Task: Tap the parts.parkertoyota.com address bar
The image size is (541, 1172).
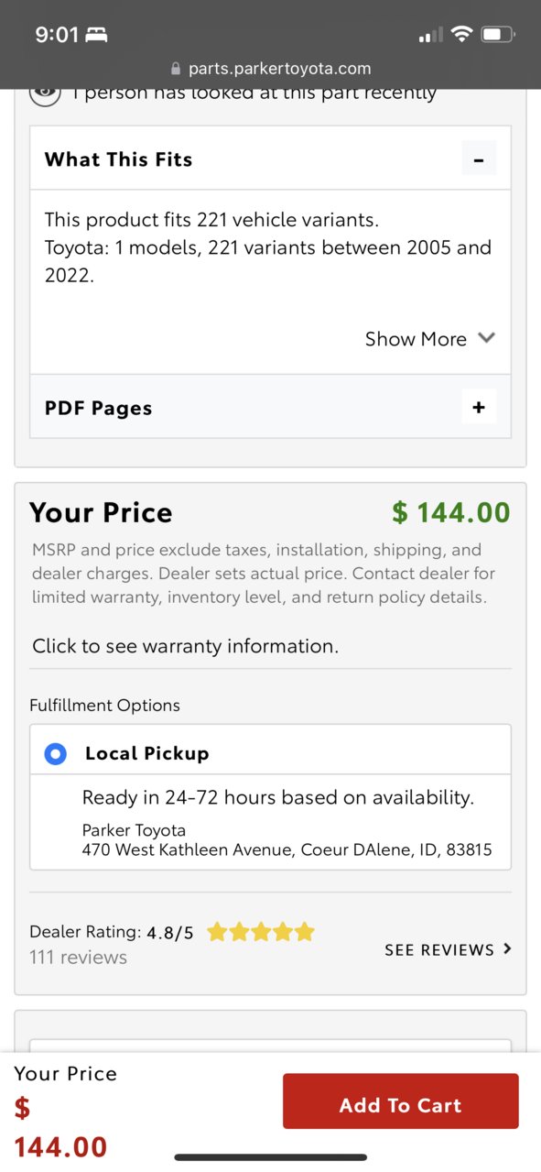Action: click(x=271, y=69)
